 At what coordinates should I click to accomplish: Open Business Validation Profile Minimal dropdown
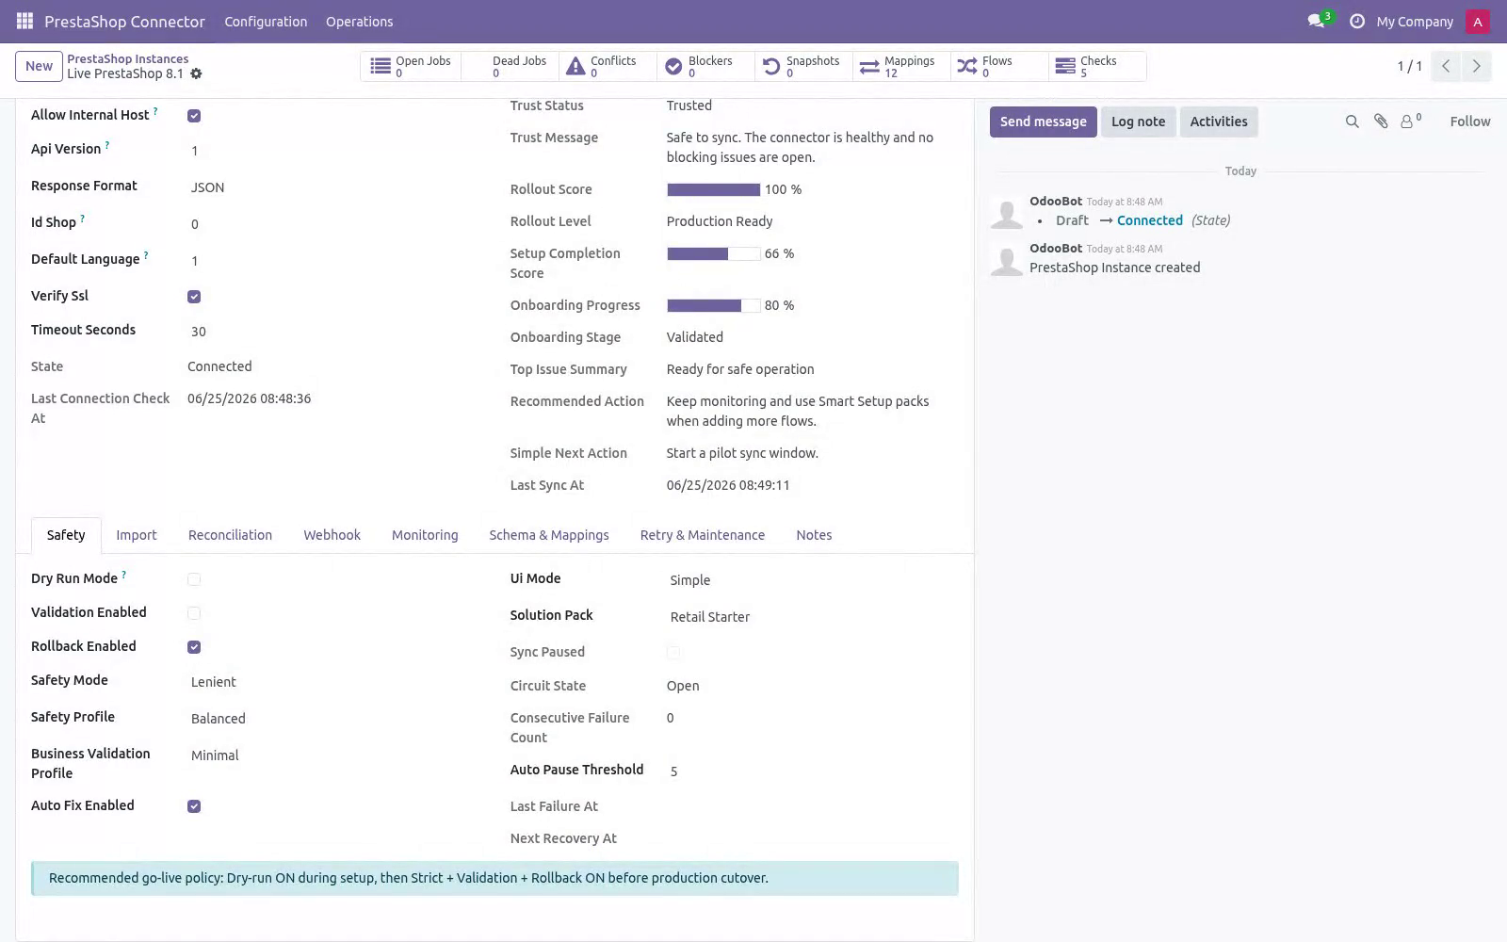[332, 755]
